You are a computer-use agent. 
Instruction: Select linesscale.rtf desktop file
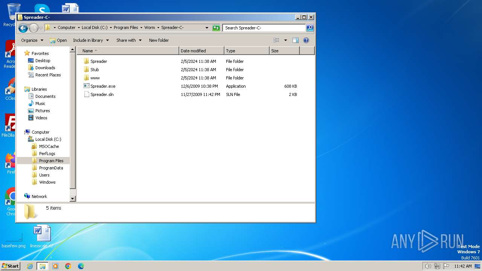[x=42, y=236]
